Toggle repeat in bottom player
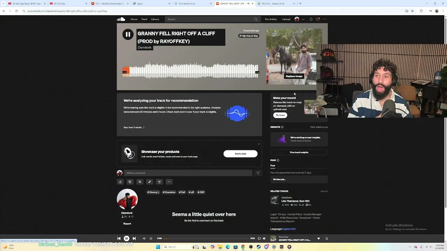The image size is (447, 251). tap(151, 238)
